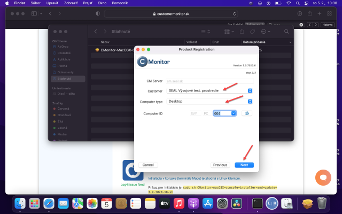
Task: Open Safari downloads button
Action: point(300,13)
